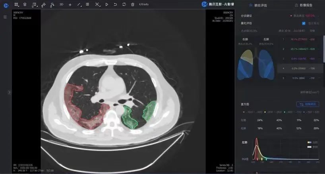The height and width of the screenshot is (174, 325).
Task: Switch to the 肺炎评估 tab
Action: click(x=258, y=5)
